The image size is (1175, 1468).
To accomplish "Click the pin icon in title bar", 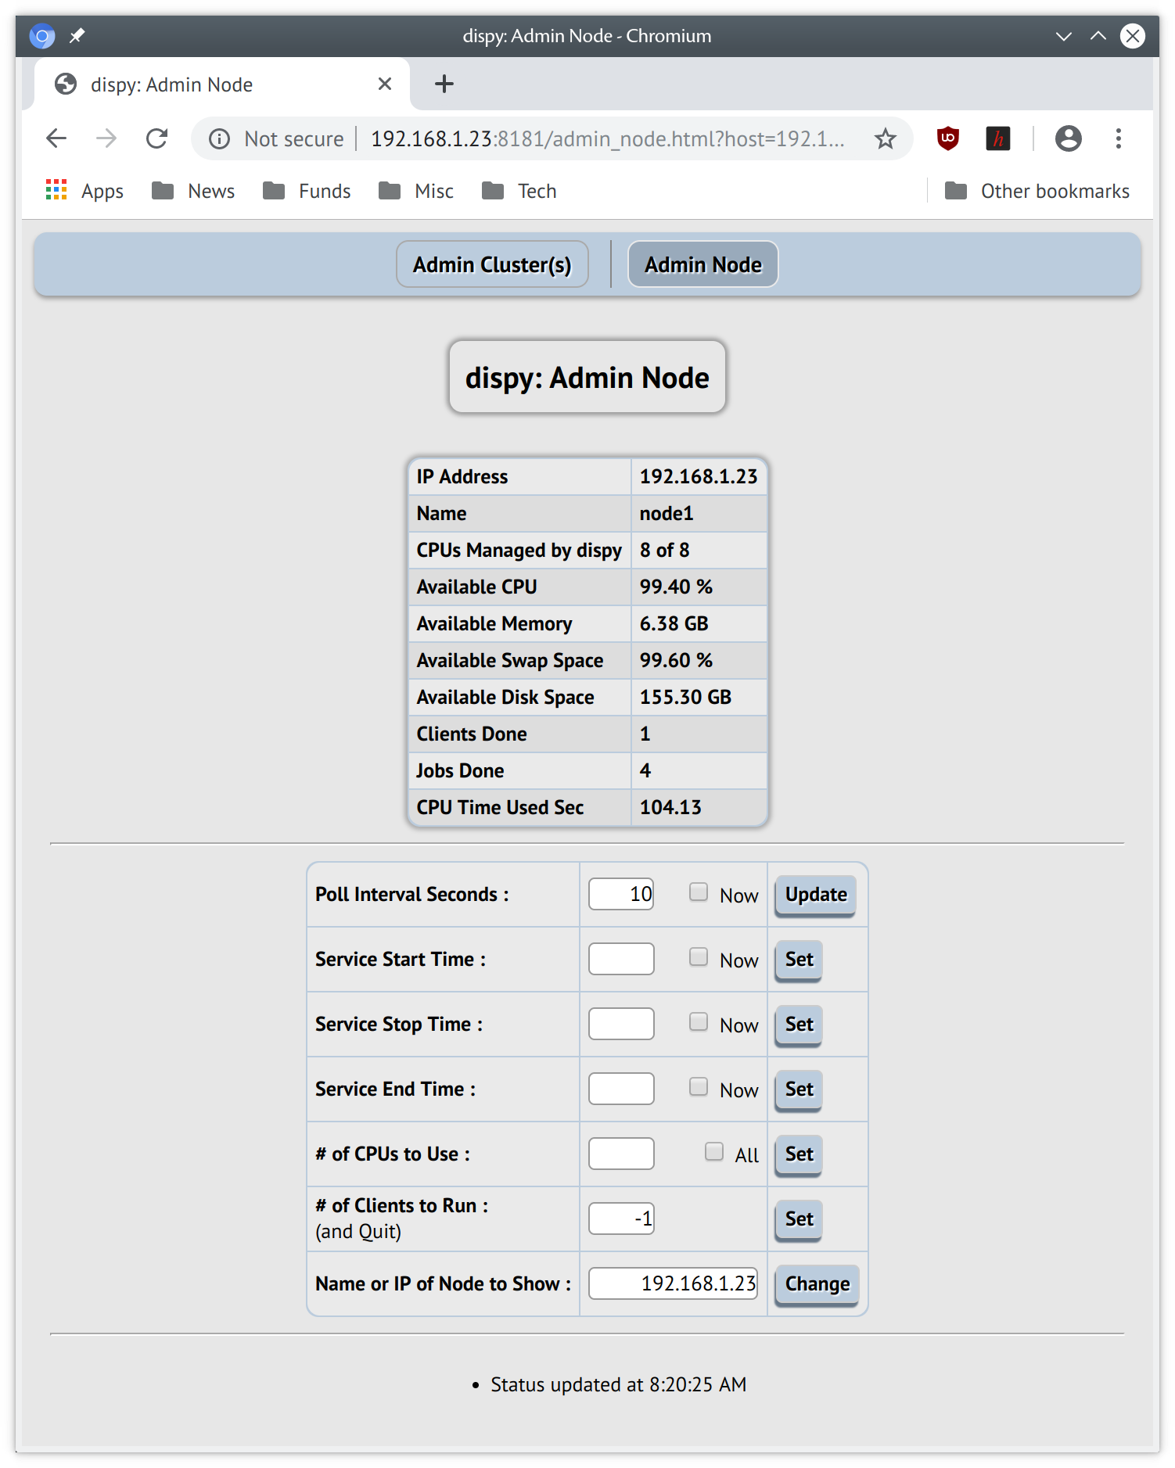I will [x=77, y=36].
